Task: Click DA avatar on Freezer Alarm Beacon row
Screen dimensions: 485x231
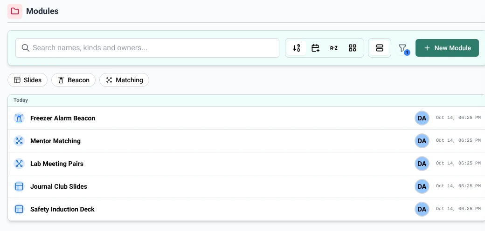Action: [x=422, y=118]
